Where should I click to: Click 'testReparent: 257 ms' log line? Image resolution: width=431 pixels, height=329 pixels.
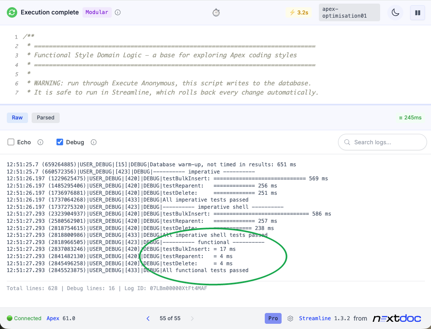tap(142, 221)
